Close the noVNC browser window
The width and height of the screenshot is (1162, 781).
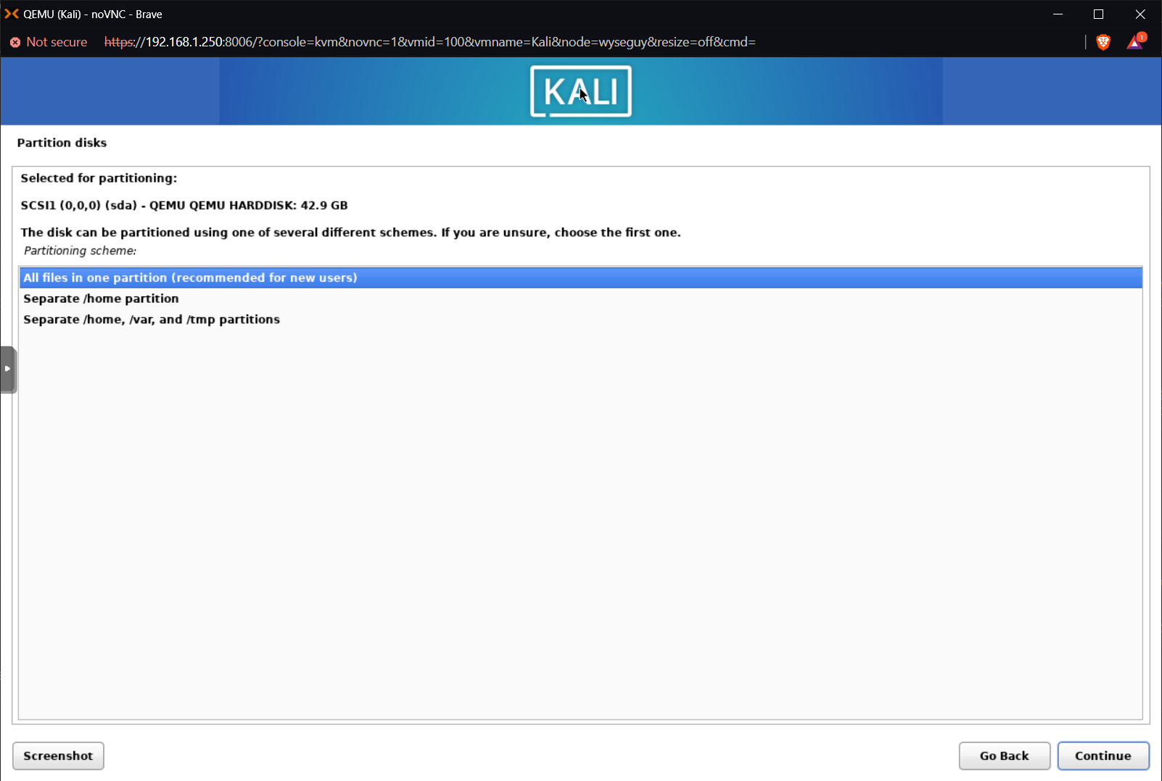pos(1140,14)
